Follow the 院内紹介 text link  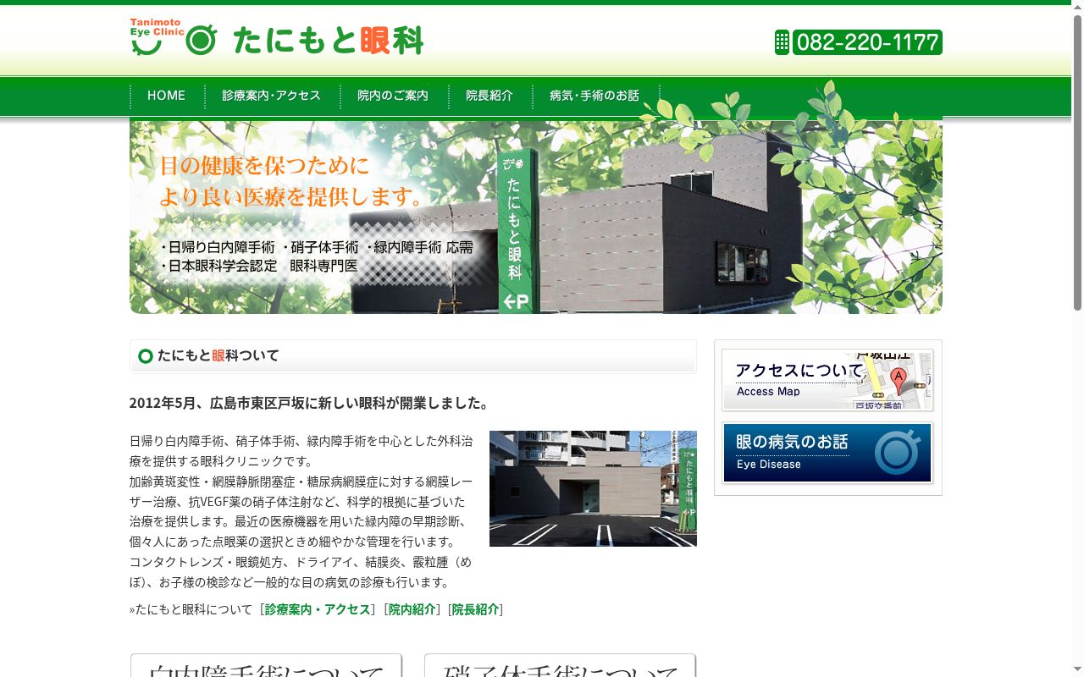(x=412, y=609)
